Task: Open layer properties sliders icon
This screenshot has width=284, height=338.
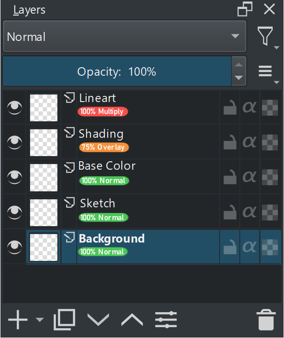Action: 166,320
